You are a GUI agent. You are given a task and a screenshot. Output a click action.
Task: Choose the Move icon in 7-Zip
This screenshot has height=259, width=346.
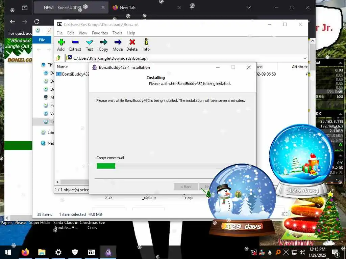tap(118, 45)
